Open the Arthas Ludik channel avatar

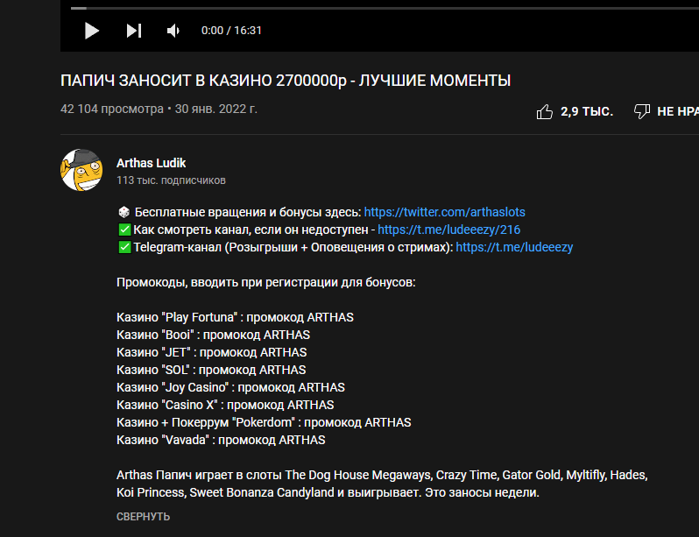point(81,170)
